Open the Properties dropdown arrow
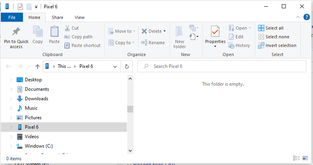The image size is (313, 165). point(215,47)
